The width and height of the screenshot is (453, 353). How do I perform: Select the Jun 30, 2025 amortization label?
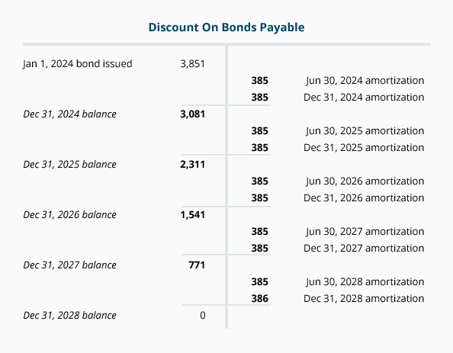coord(365,130)
